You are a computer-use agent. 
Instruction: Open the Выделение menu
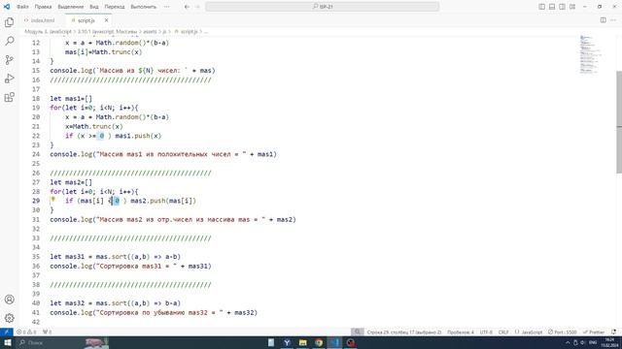click(71, 7)
